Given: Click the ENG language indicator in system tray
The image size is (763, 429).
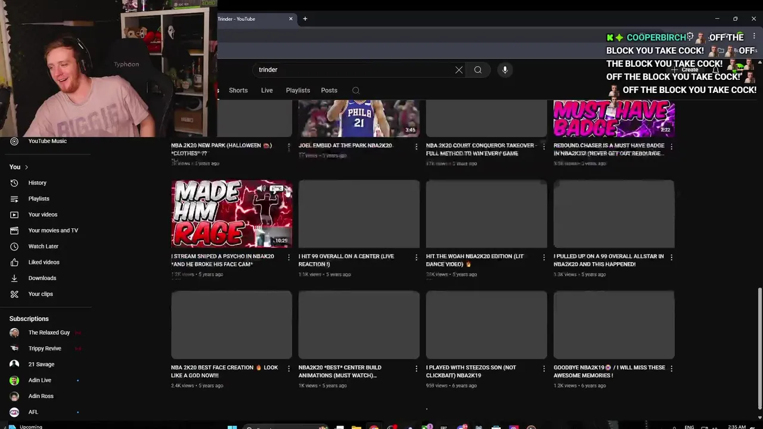Looking at the screenshot, I should pos(689,427).
